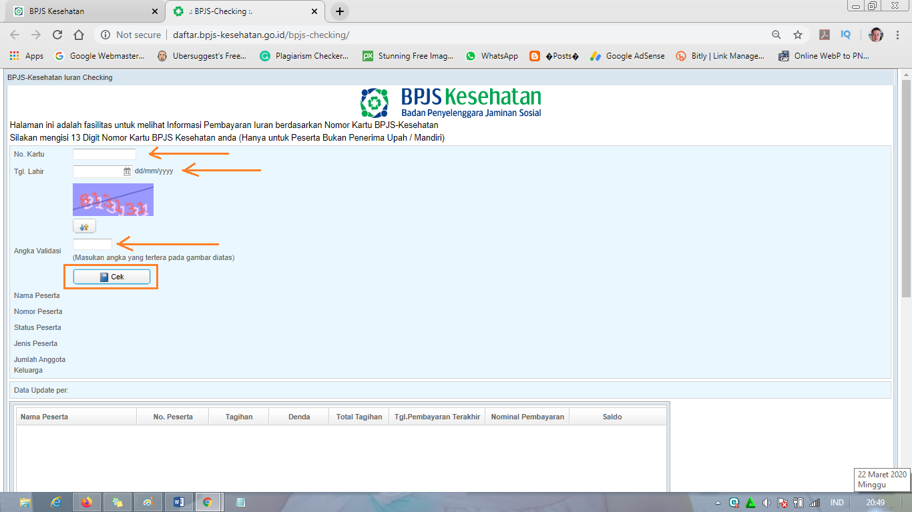Open the Adobe Acrobat extension

(825, 35)
